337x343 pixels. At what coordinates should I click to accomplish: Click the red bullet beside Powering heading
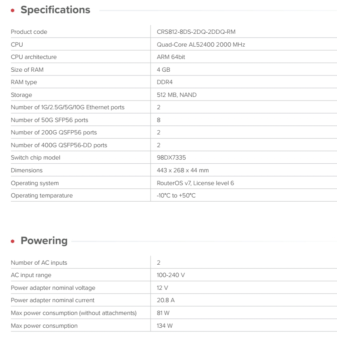point(14,241)
